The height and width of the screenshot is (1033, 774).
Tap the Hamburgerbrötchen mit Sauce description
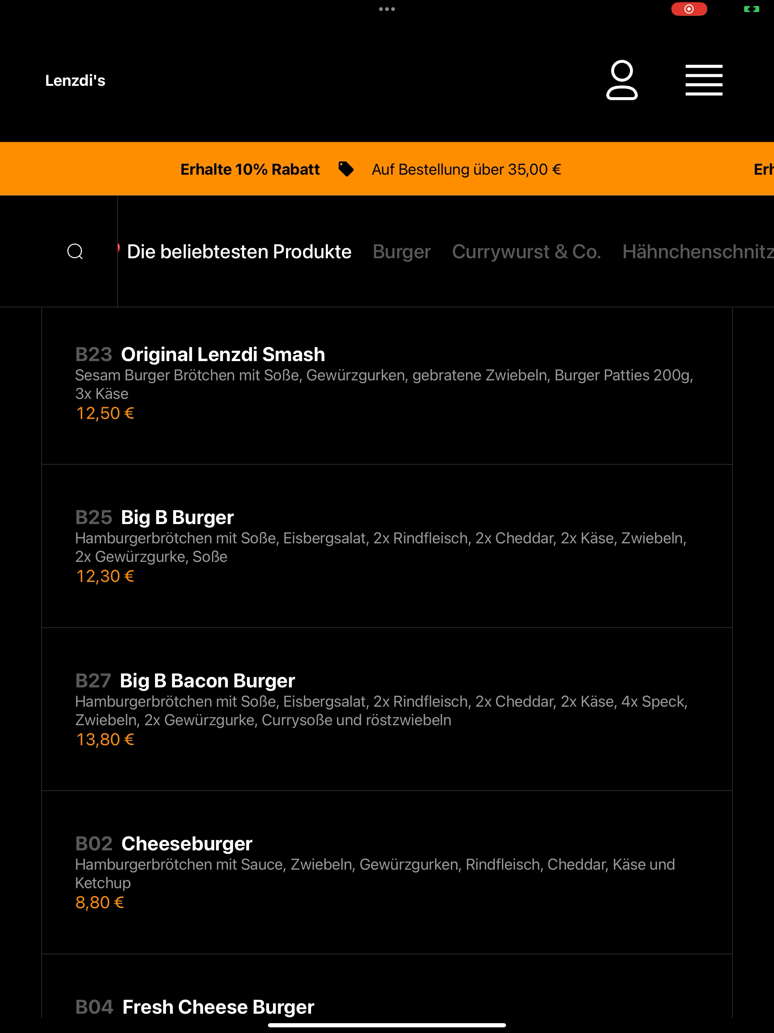[x=375, y=874]
